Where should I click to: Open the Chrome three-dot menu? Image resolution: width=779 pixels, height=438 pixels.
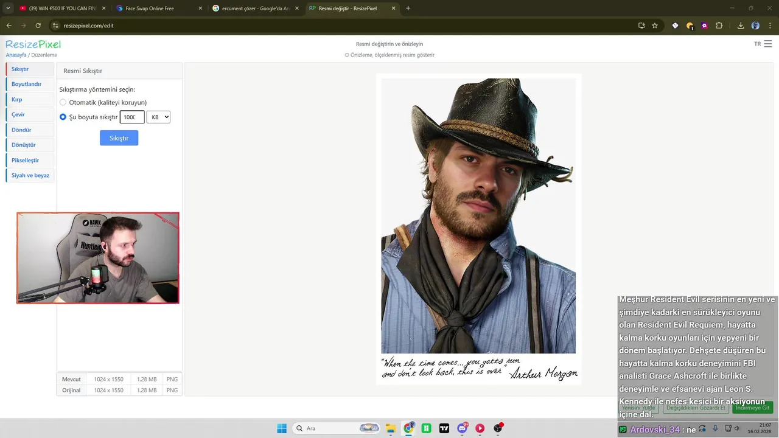(x=770, y=26)
